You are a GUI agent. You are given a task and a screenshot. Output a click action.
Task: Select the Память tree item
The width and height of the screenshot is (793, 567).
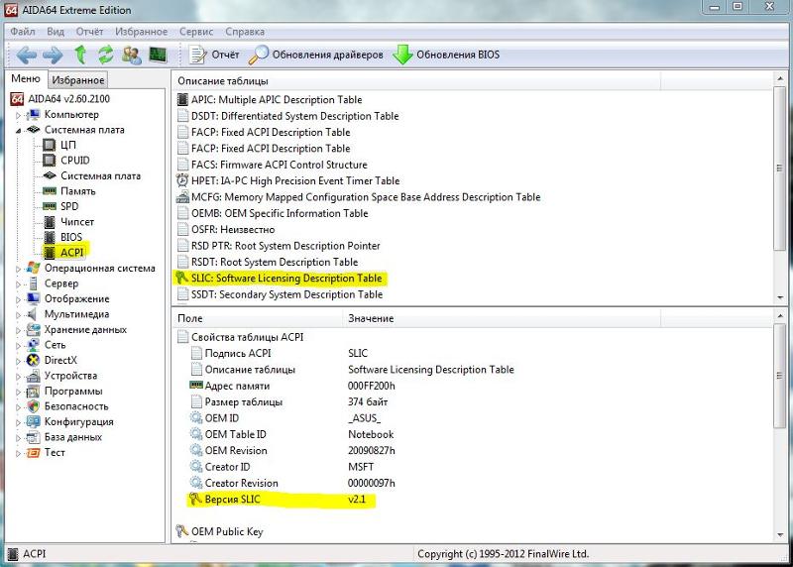click(78, 191)
